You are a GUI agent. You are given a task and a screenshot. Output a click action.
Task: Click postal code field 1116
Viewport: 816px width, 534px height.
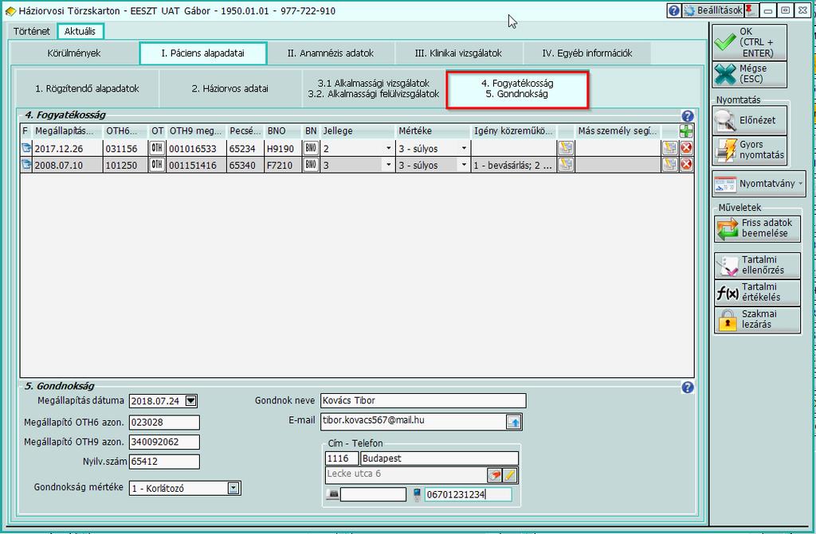tap(341, 458)
